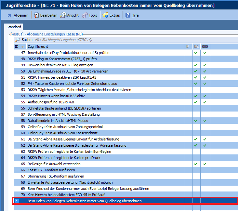
Task: Click the Bearbeiten clipboard icon
Action: coord(36,15)
